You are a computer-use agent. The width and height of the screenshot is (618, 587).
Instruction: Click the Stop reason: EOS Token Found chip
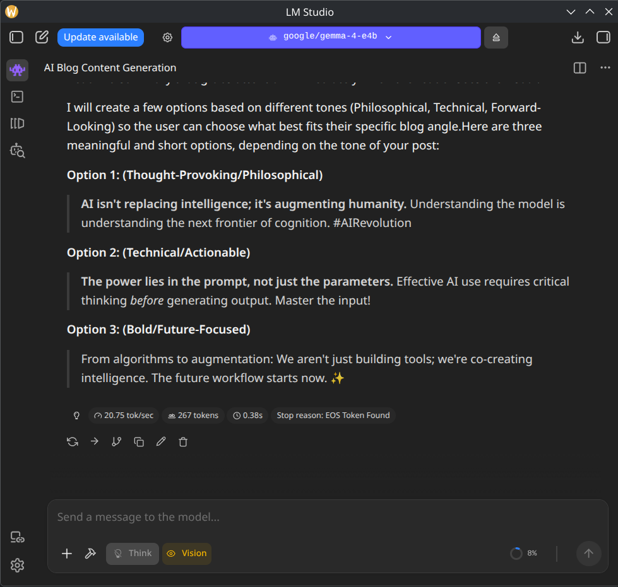click(x=333, y=416)
